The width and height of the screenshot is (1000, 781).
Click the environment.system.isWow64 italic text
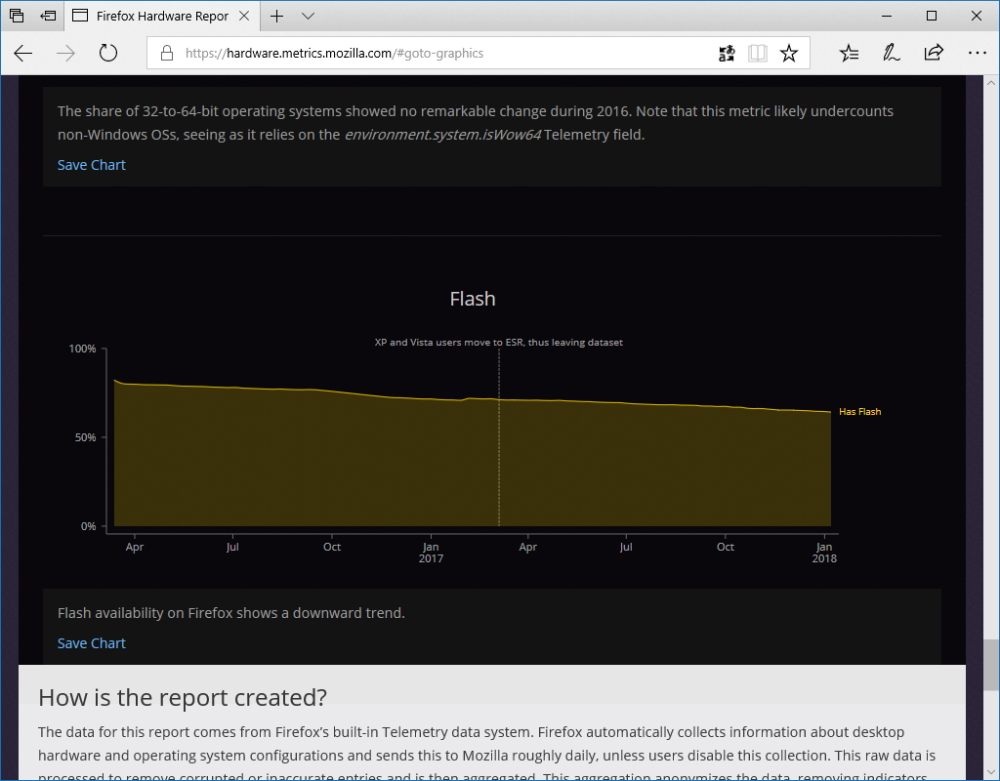click(442, 135)
